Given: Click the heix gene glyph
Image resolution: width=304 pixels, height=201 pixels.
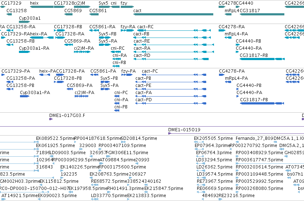Looking at the screenshot, I should 42,7.
